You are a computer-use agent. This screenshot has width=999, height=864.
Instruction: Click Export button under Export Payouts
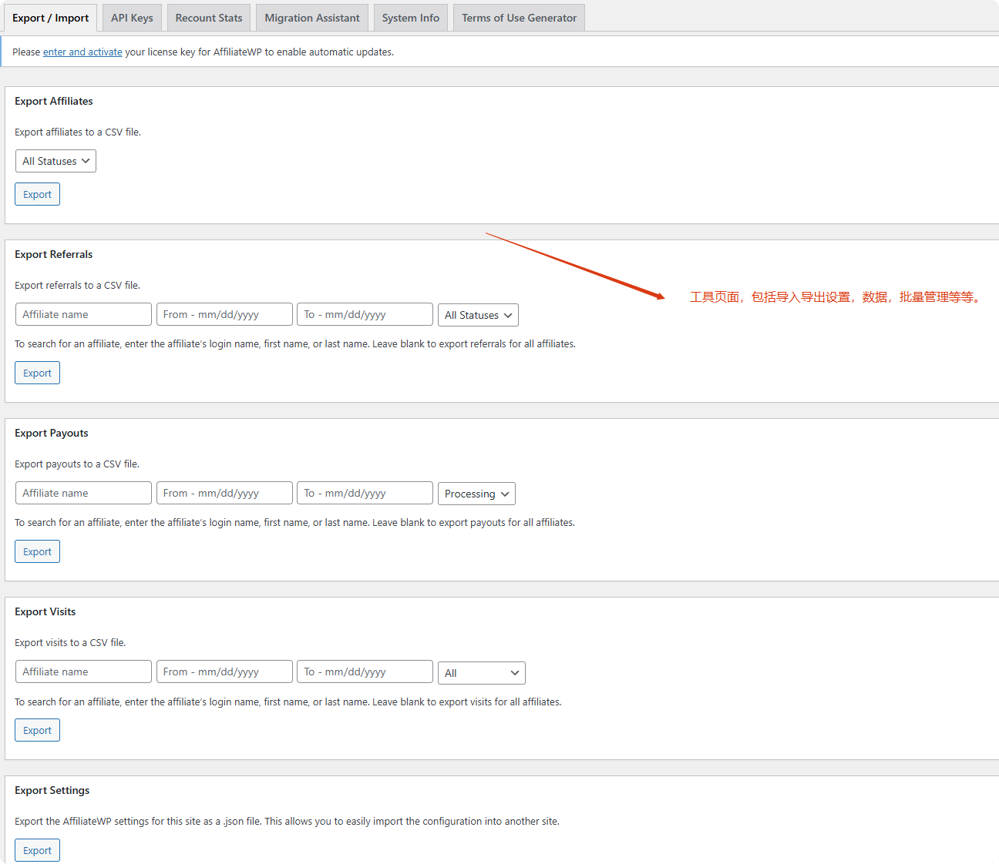(37, 551)
